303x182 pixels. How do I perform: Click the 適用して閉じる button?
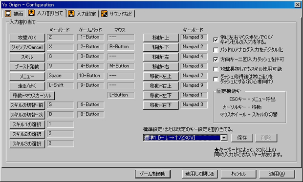(200, 174)
